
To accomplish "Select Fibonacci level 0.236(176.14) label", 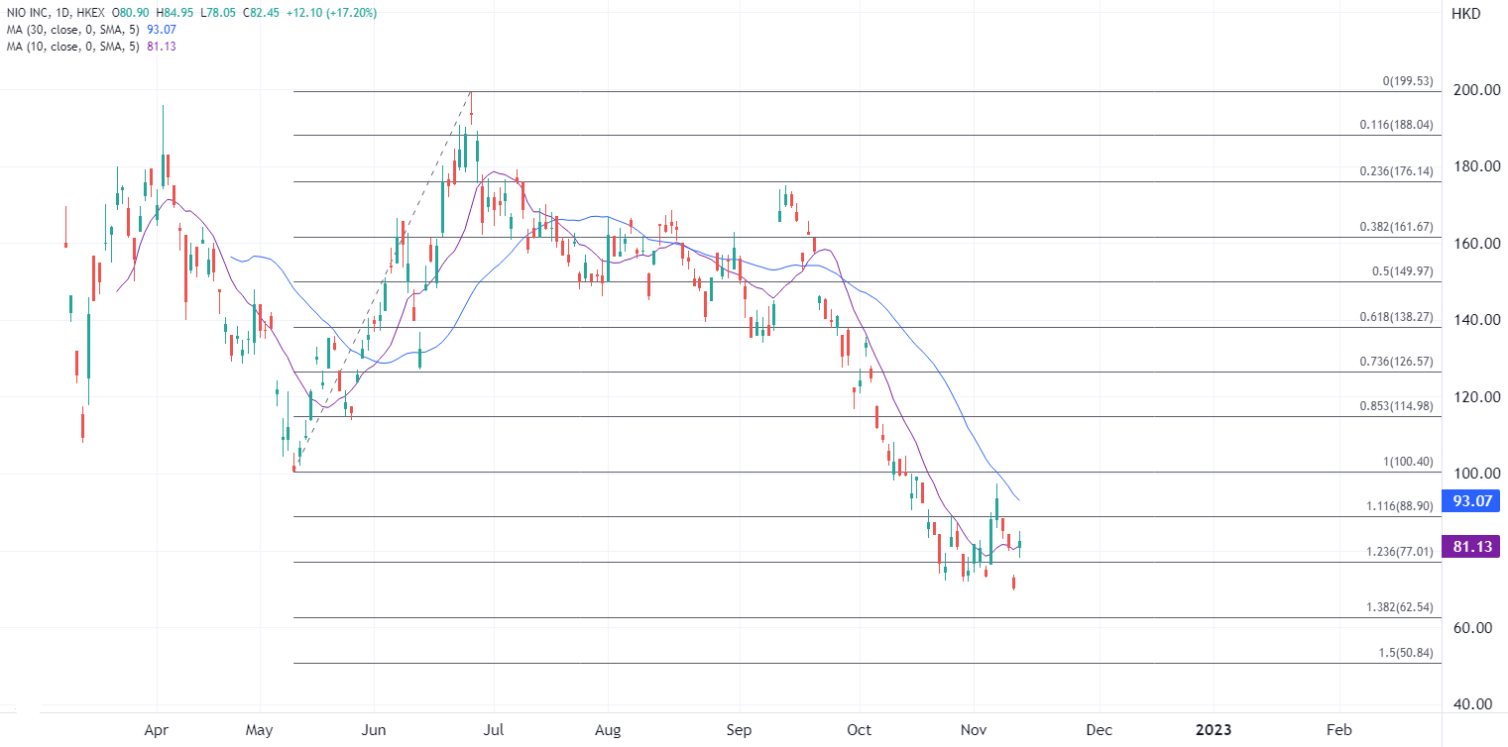I will 1396,171.
